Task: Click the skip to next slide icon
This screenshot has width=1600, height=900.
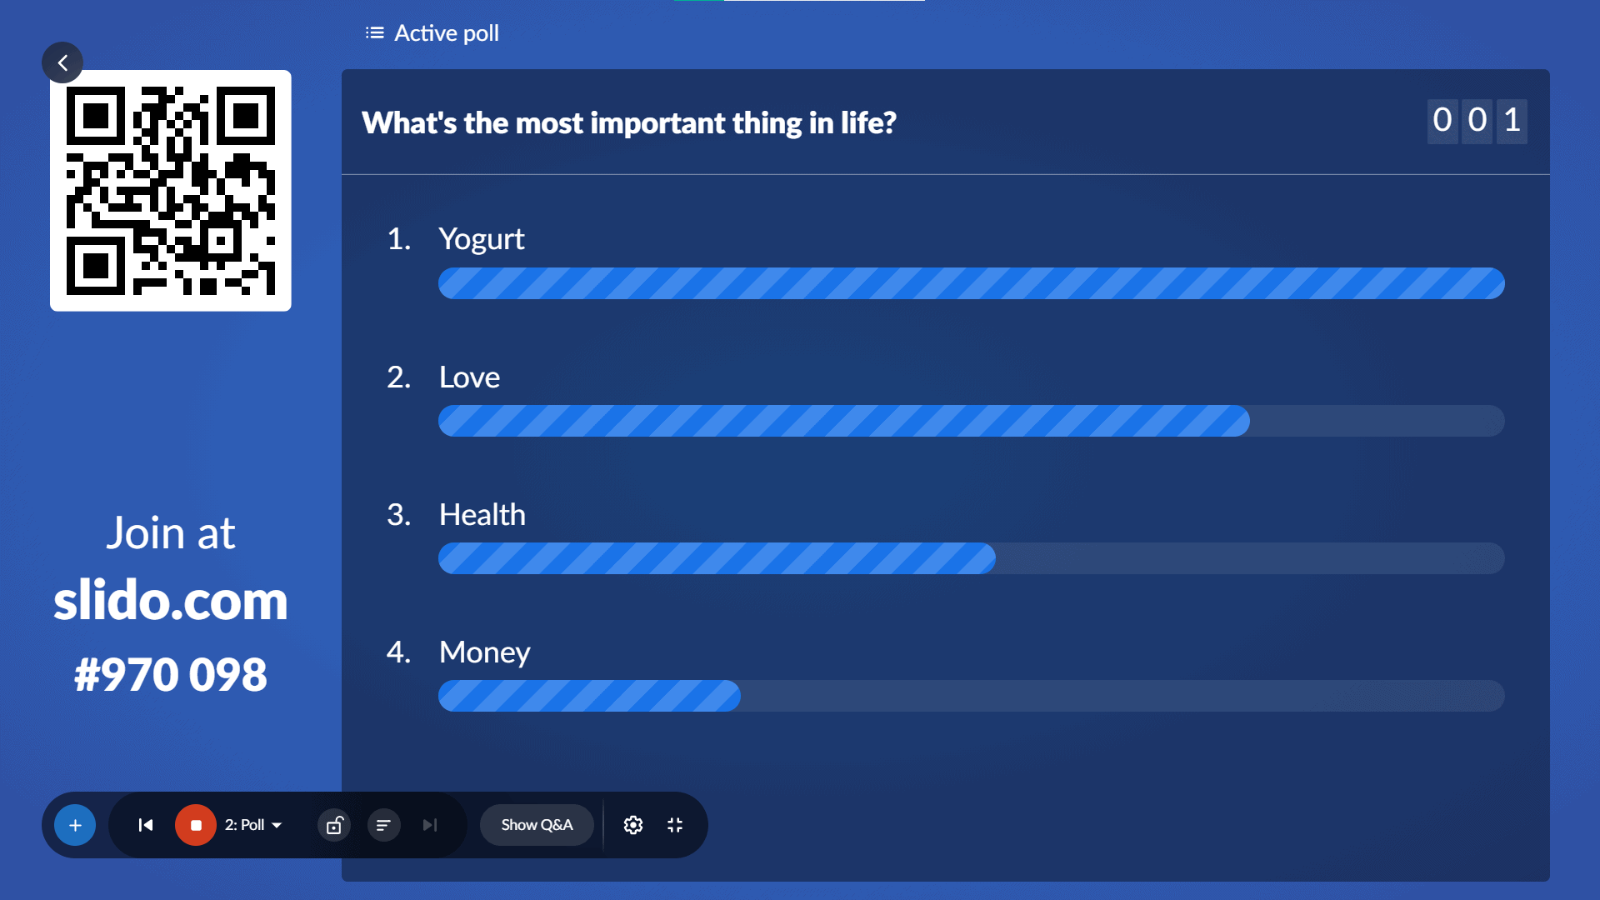Action: tap(430, 825)
